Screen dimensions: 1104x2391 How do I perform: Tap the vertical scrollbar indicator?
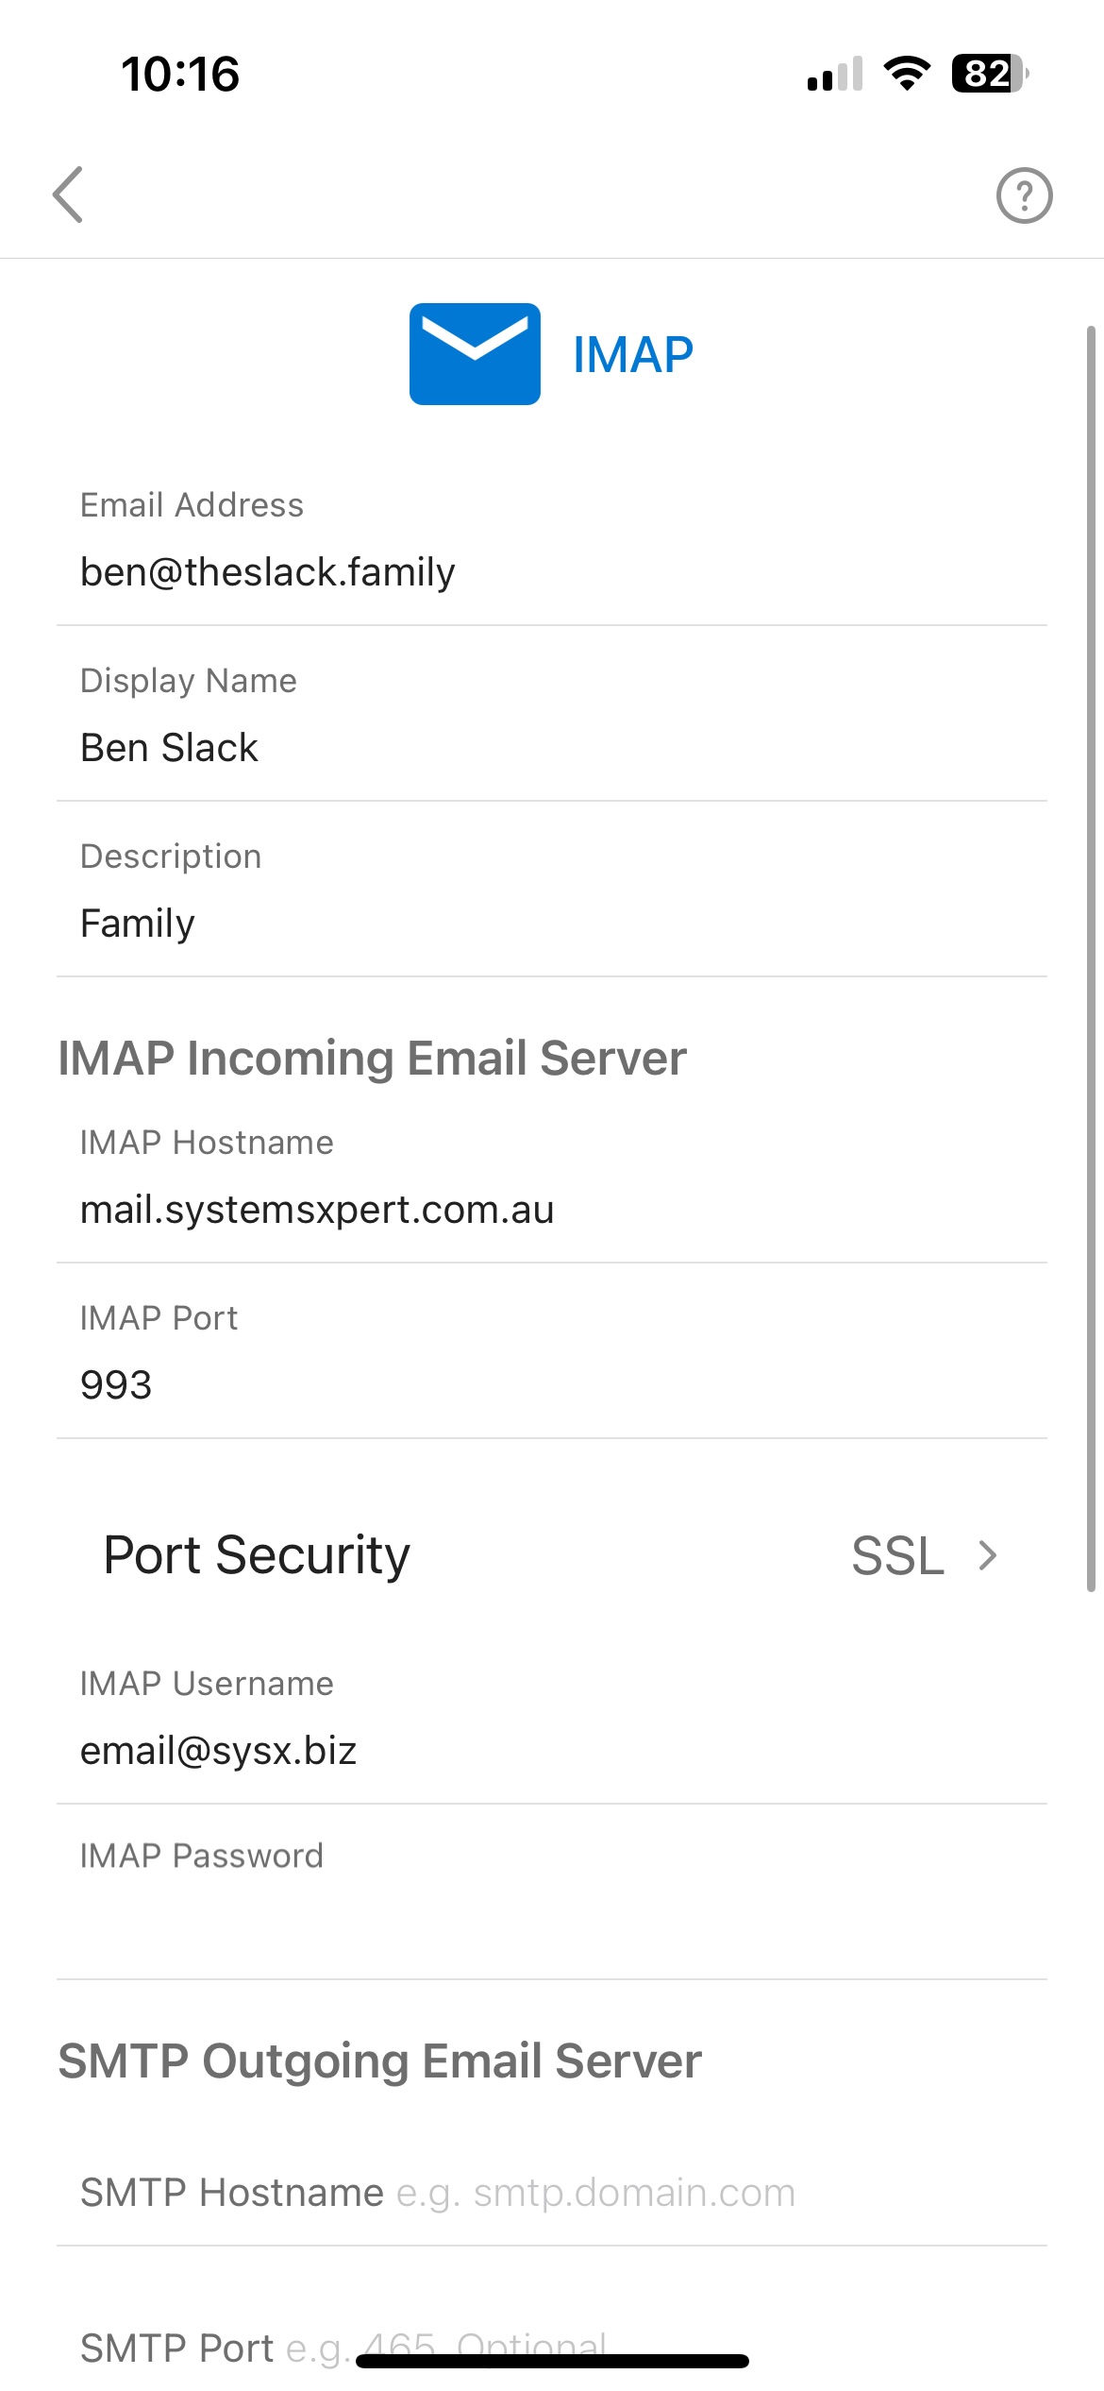click(x=1091, y=958)
